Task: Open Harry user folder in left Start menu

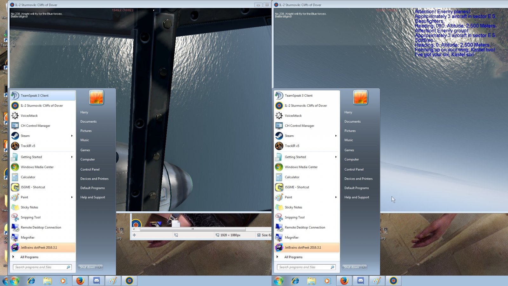Action: pyautogui.click(x=84, y=112)
